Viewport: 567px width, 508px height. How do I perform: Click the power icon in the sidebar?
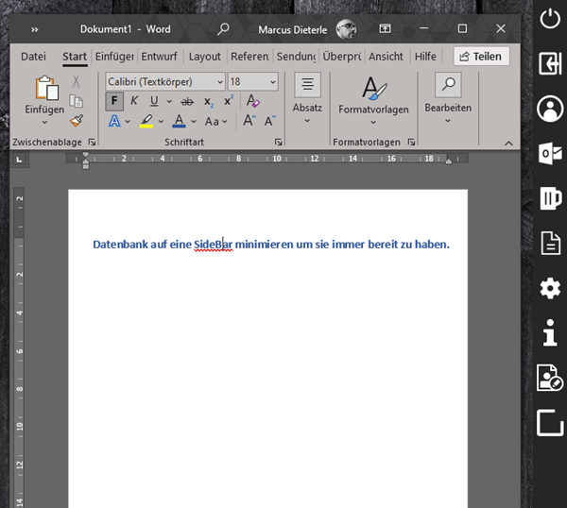(x=549, y=18)
